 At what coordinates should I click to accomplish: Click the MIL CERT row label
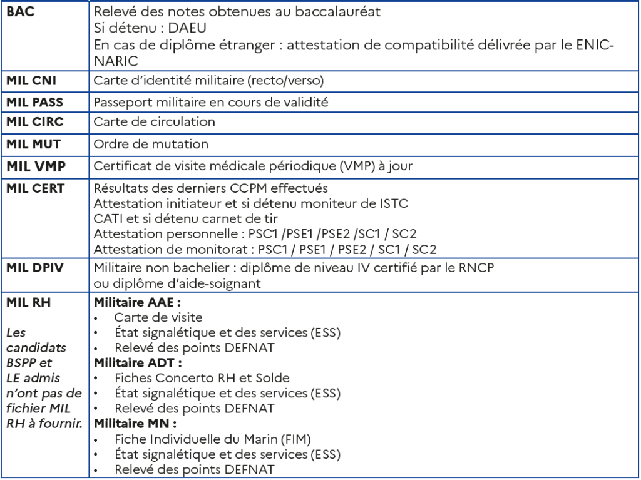(36, 188)
